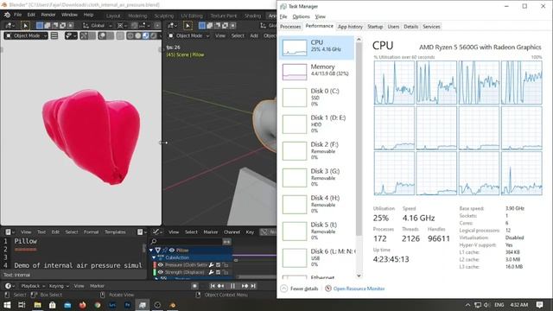Toggle the eye icon on the Pressure channel
This screenshot has height=311, width=553.
point(161,265)
